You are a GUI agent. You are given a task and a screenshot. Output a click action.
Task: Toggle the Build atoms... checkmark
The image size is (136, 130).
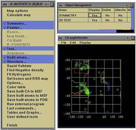(28, 57)
